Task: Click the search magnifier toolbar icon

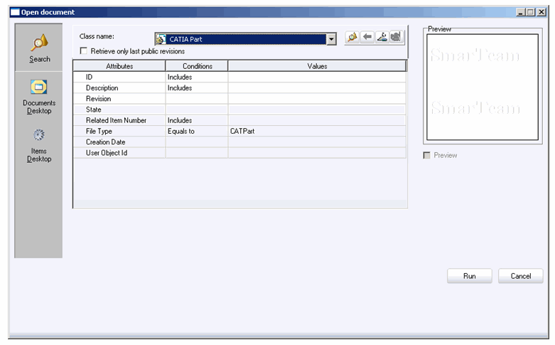Action: click(352, 38)
